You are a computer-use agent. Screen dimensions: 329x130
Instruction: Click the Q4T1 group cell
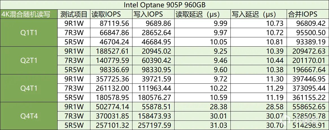coord(28,88)
